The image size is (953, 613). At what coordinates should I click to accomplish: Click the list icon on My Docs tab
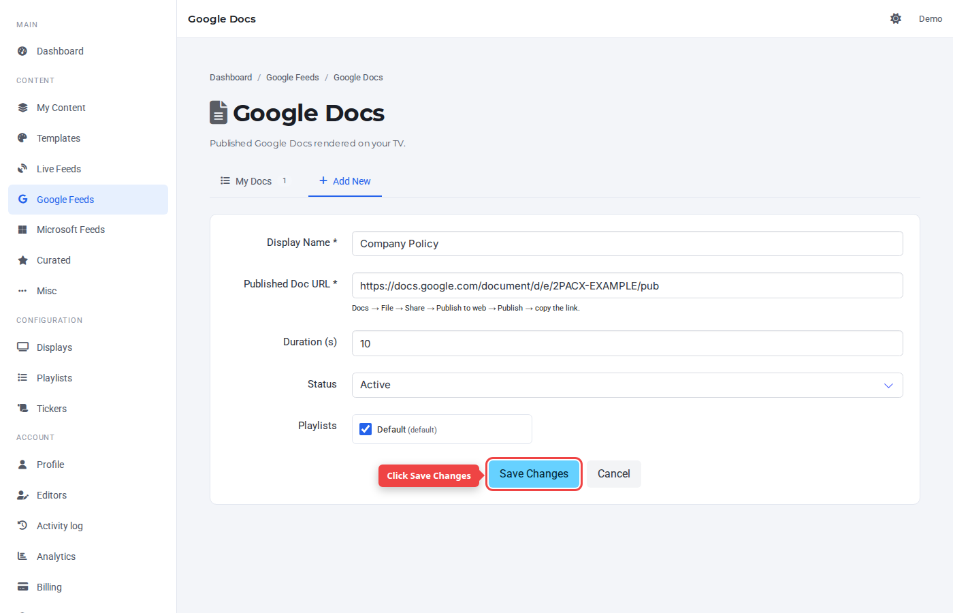tap(225, 180)
